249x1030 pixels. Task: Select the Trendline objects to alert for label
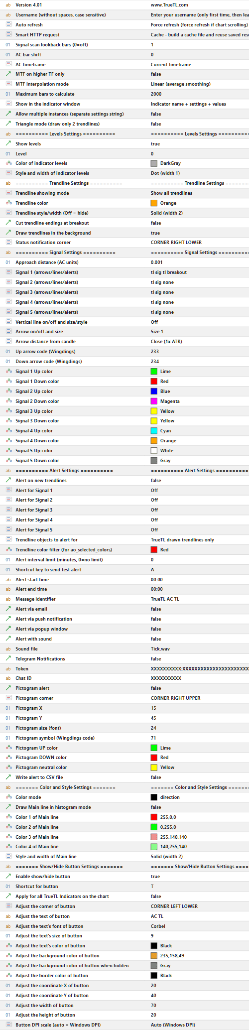46,540
